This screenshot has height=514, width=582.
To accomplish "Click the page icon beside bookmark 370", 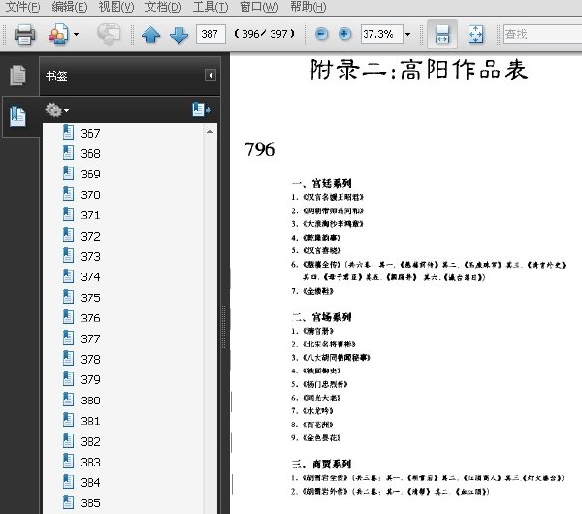I will [x=68, y=194].
